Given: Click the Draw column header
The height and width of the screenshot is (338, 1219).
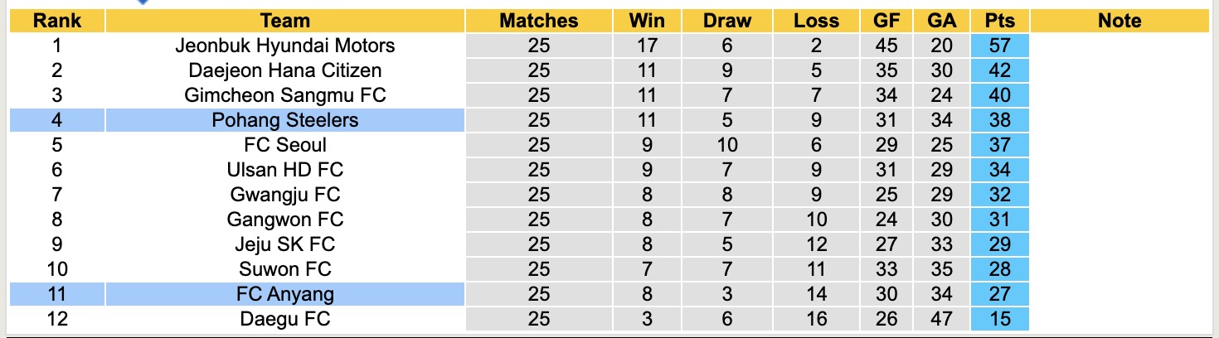Looking at the screenshot, I should (x=726, y=22).
